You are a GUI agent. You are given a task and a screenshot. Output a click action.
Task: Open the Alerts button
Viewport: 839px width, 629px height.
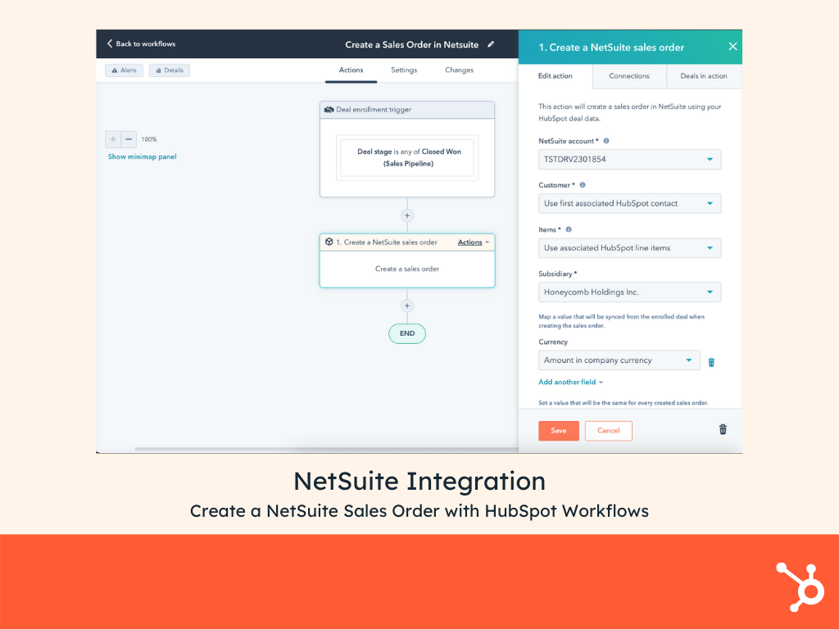(x=125, y=70)
